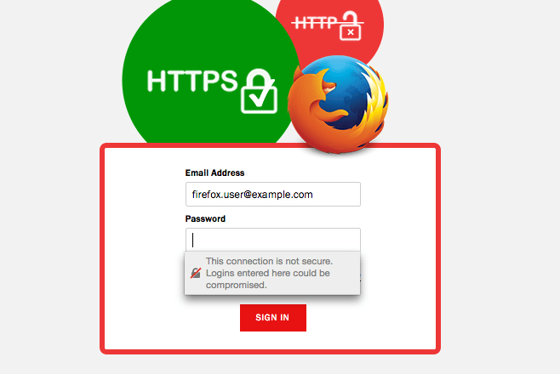The height and width of the screenshot is (374, 560).
Task: Click the Firefox logo
Action: pos(338,105)
